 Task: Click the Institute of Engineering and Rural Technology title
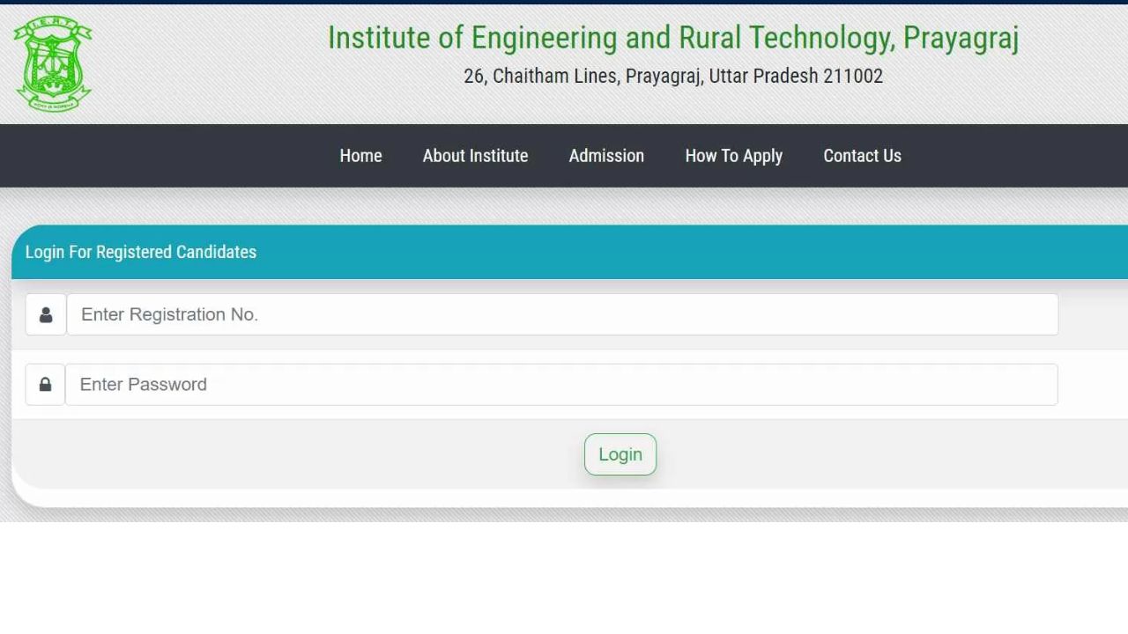point(673,38)
